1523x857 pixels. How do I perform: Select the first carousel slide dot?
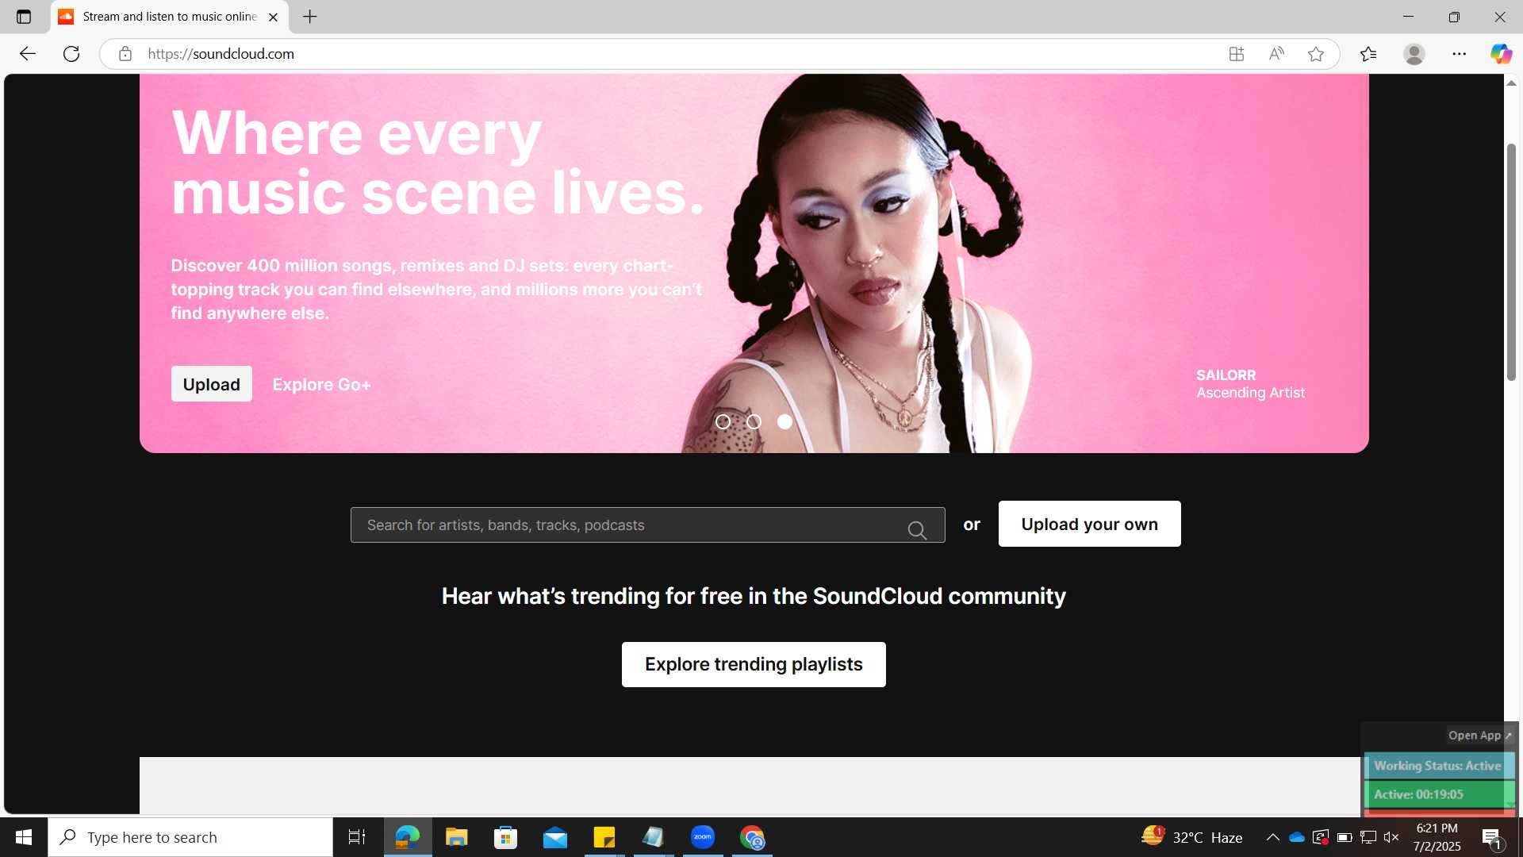click(x=723, y=422)
